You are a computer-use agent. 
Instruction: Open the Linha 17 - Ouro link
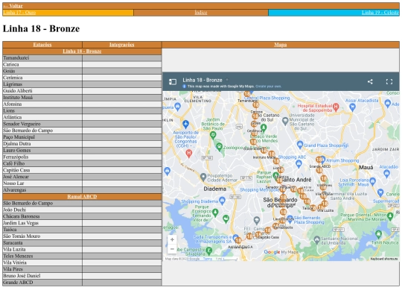click(x=19, y=13)
